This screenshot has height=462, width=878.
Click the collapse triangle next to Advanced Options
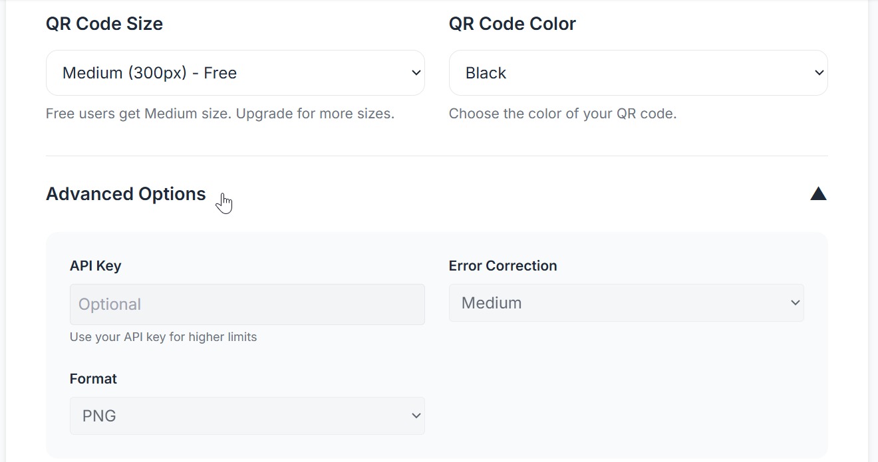pos(818,193)
